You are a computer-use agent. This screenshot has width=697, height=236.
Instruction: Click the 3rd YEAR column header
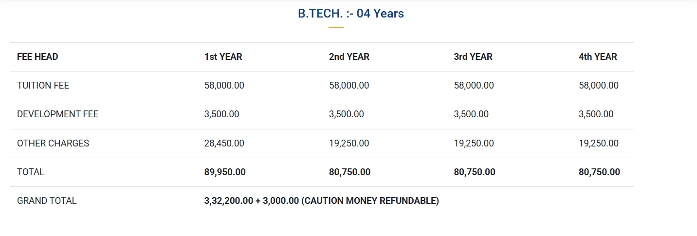473,57
